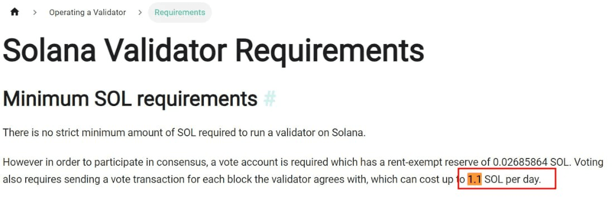Click the orange highlighted 1.1 value
Viewport: 614px width, 201px height.
474,180
